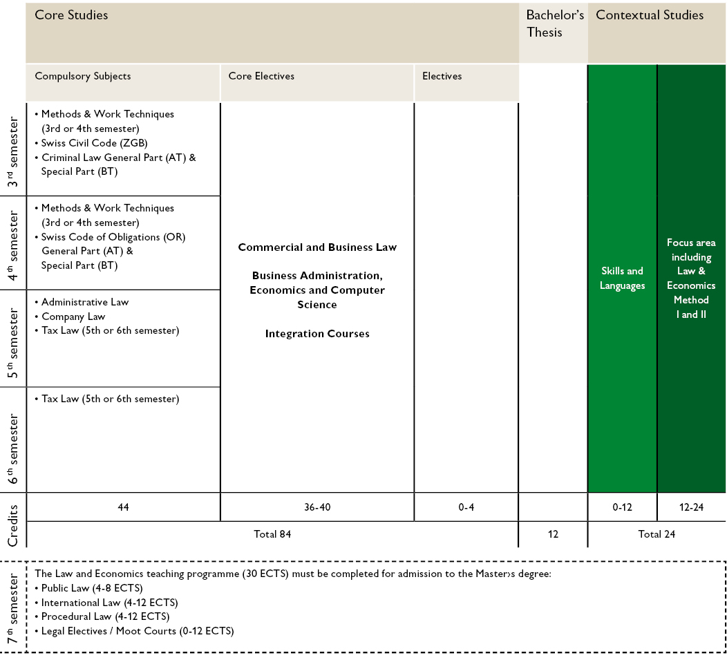
Task: Select Legal Electives / Moot Courts item
Action: [x=138, y=631]
